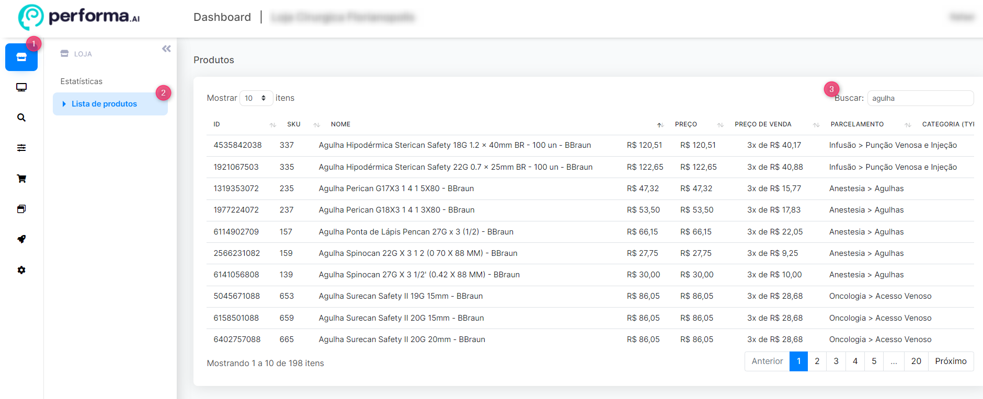Sort table by the PARCELAMENTO column header

(x=857, y=124)
